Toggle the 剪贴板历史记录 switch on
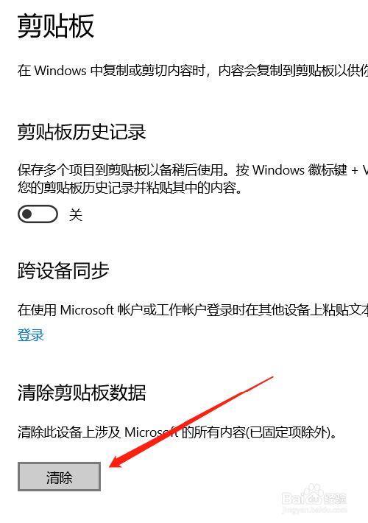Screen dimensions: 368x523 (x=38, y=214)
